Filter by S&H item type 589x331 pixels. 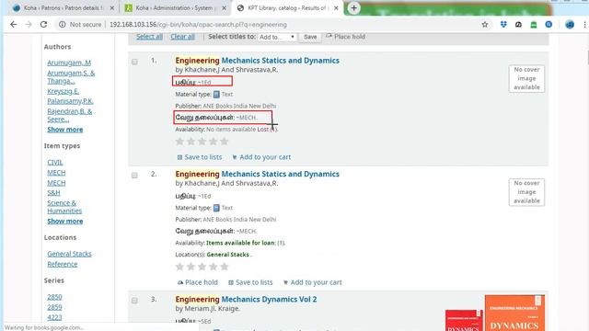[x=53, y=192]
